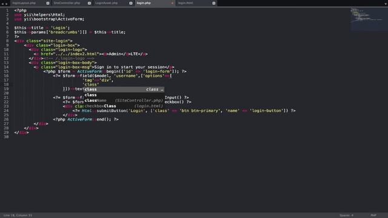This screenshot has width=388, height=218.
Task: Click the previous tab arrow
Action: (2, 4)
